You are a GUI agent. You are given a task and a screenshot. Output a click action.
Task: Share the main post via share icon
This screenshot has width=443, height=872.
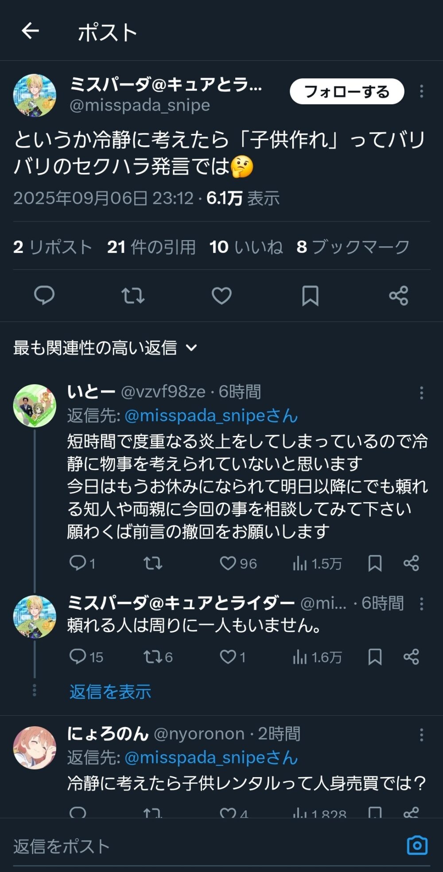398,296
